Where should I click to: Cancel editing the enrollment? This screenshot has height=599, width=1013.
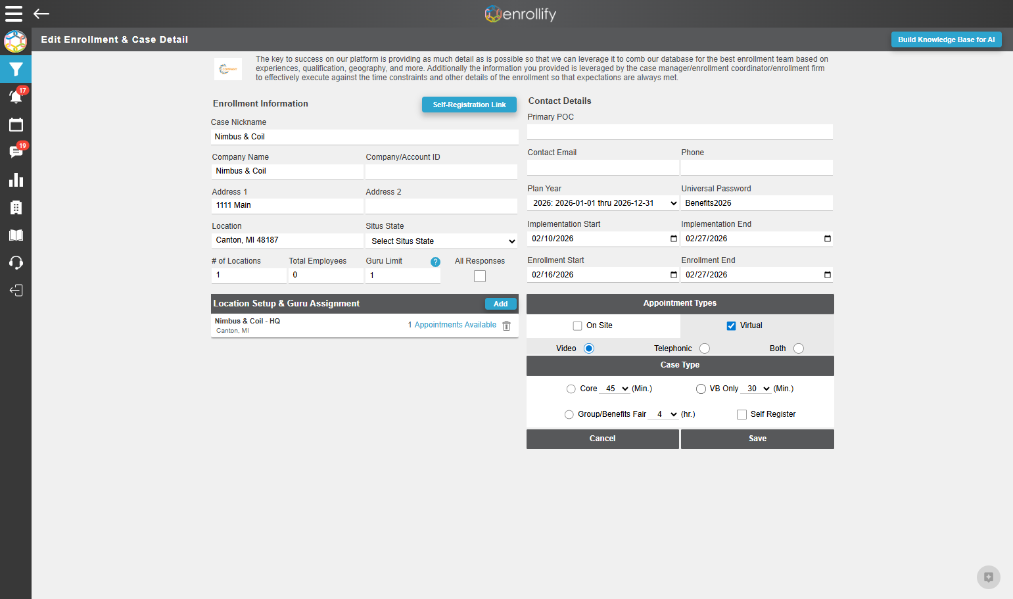pos(603,439)
